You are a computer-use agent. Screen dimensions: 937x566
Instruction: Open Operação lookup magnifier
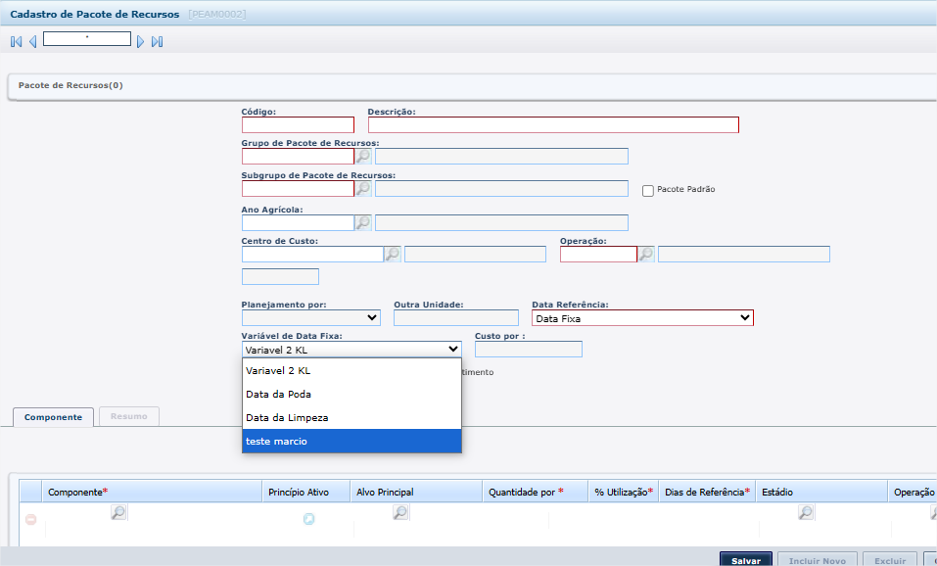646,254
